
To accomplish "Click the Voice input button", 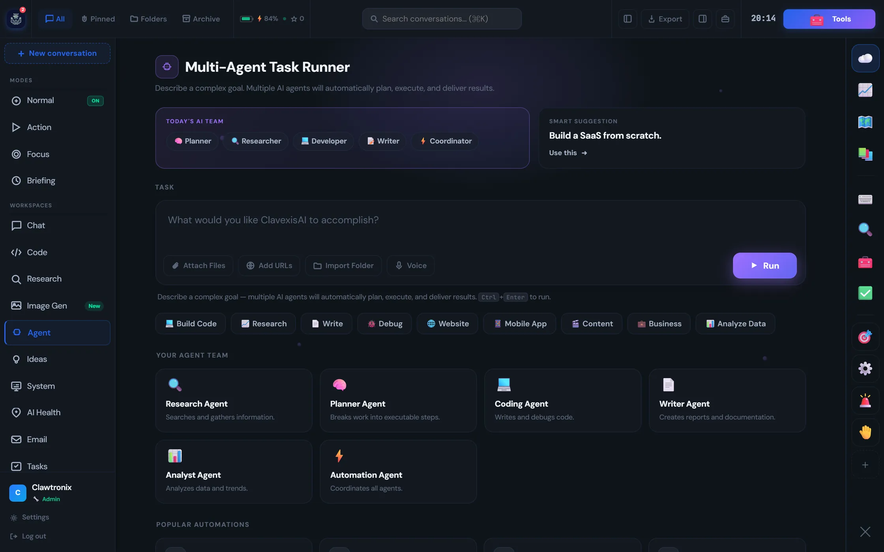I will 410,266.
